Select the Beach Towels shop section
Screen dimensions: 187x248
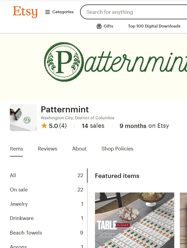[26, 233]
